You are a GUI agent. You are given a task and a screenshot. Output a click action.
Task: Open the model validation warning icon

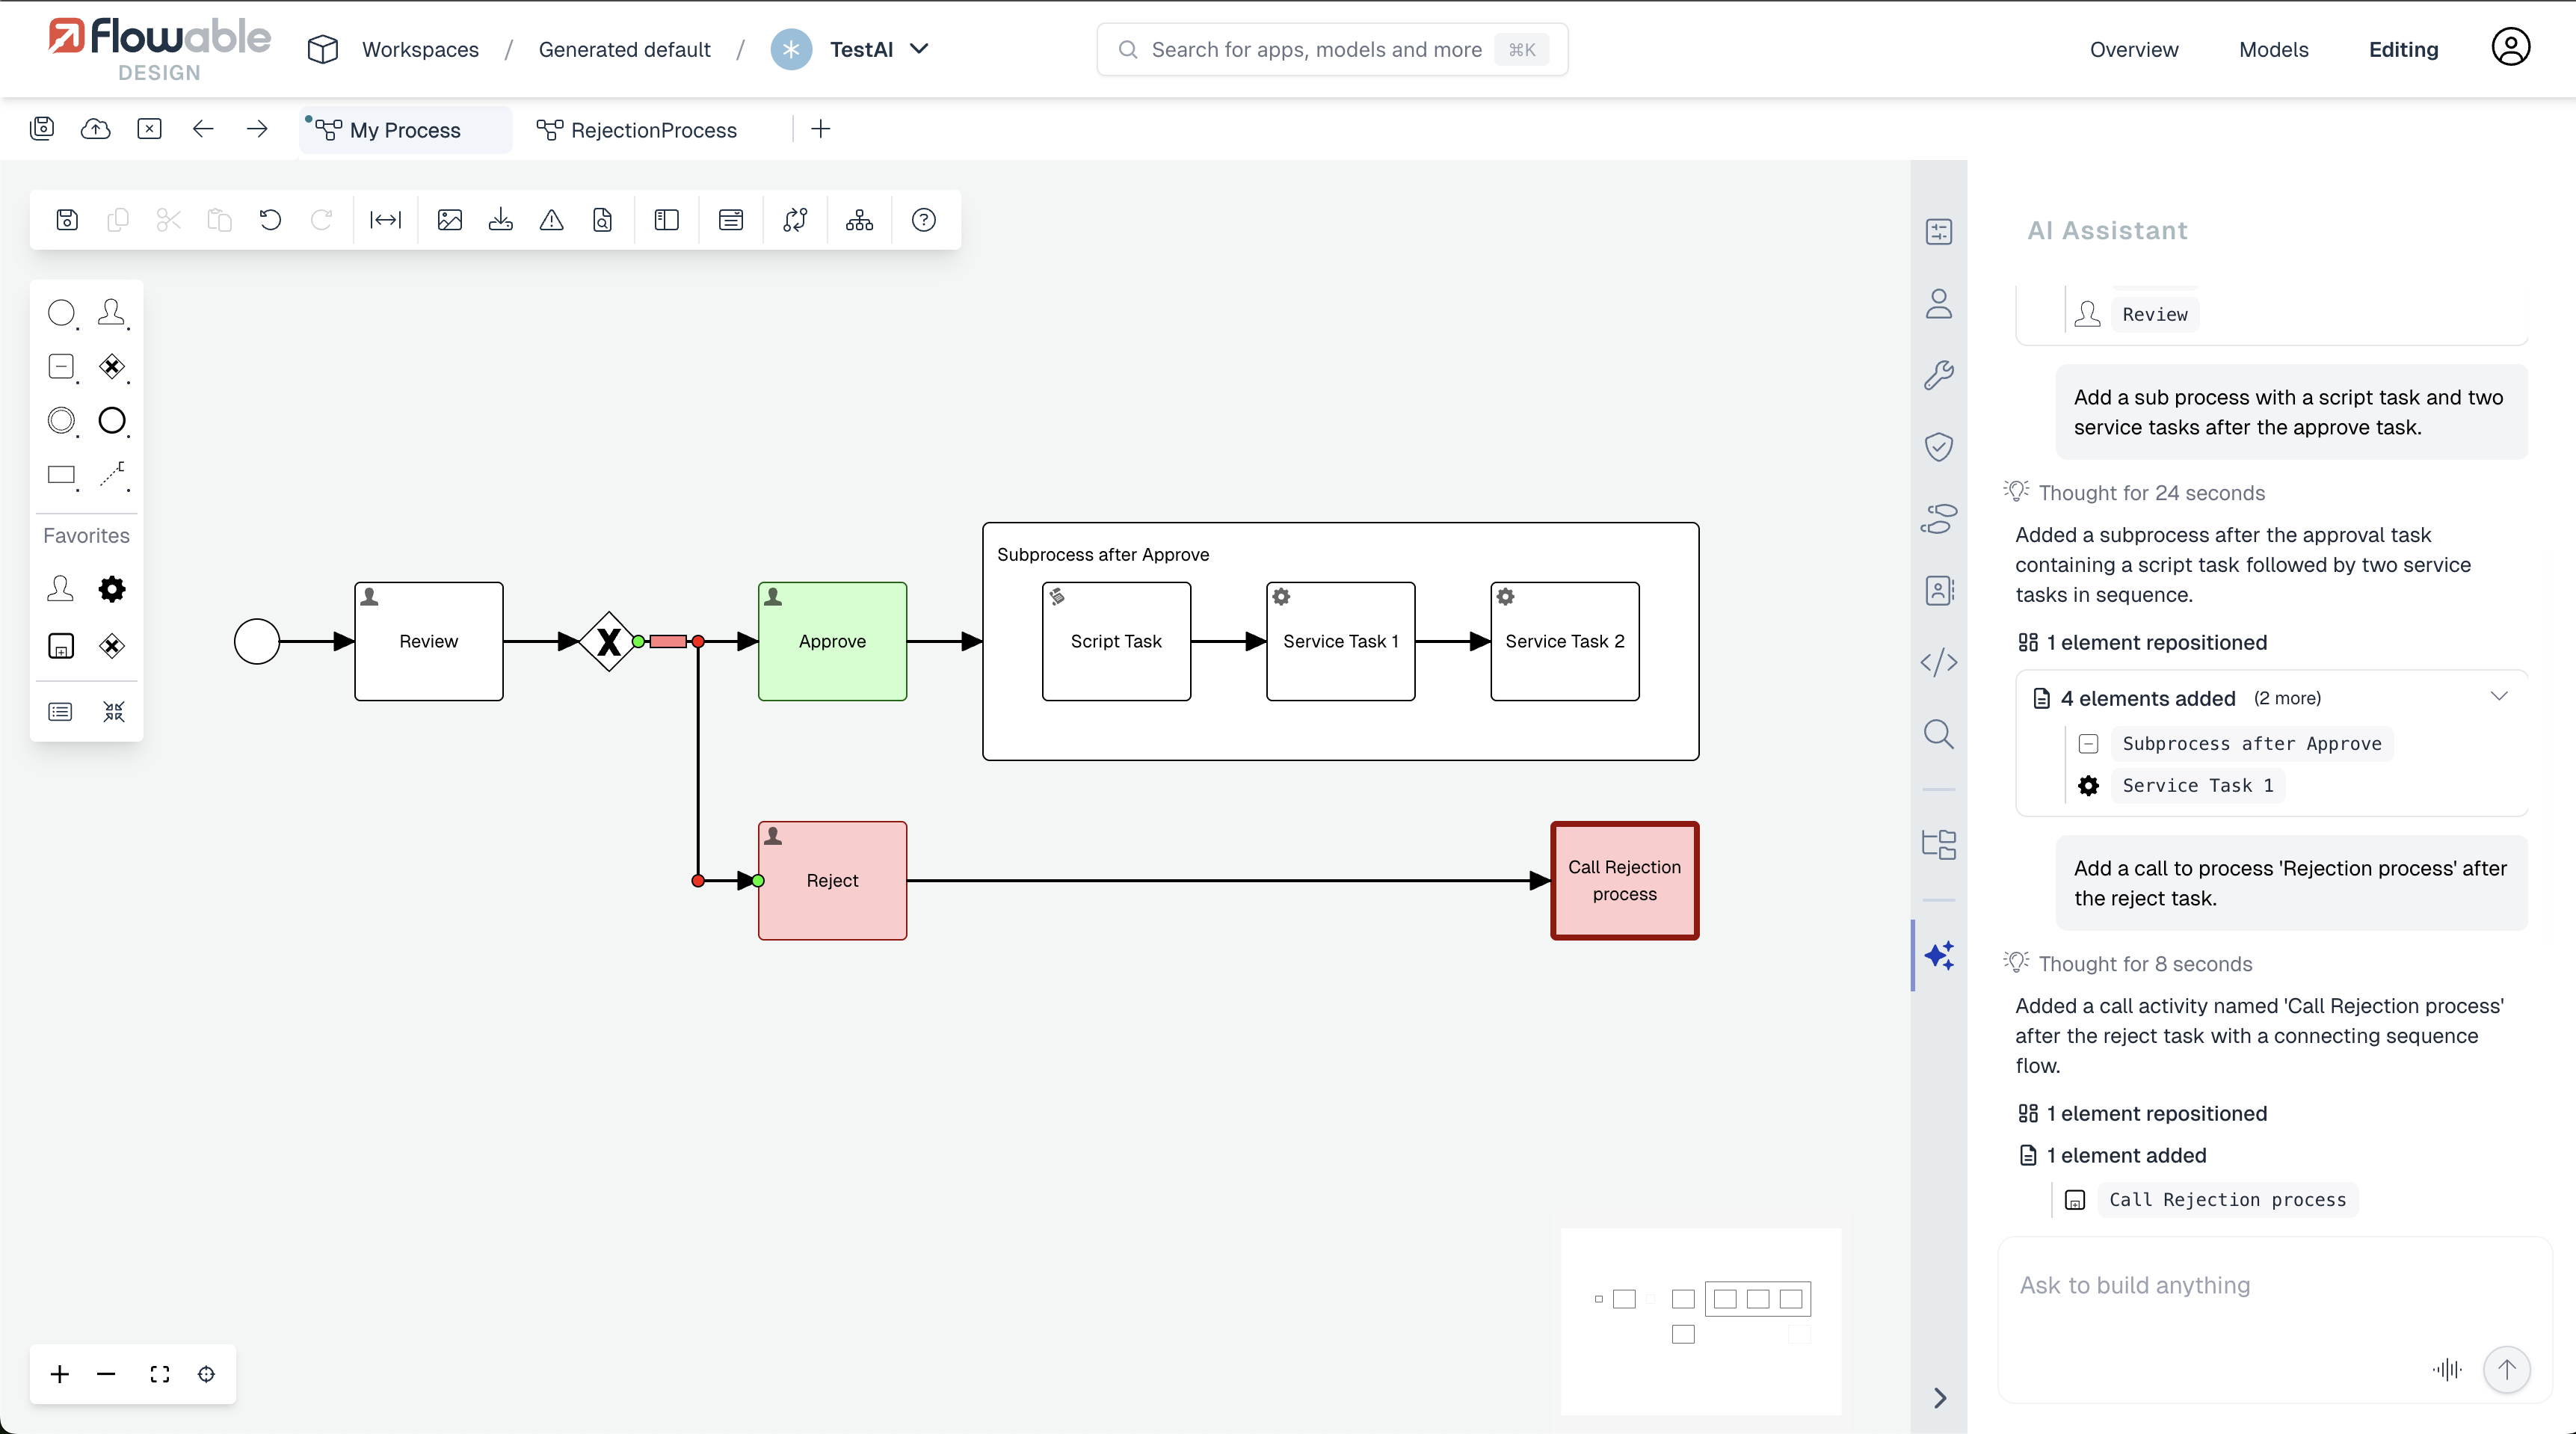pos(551,220)
